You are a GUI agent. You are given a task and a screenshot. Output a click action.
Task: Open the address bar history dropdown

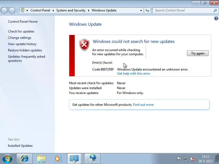[141, 10]
